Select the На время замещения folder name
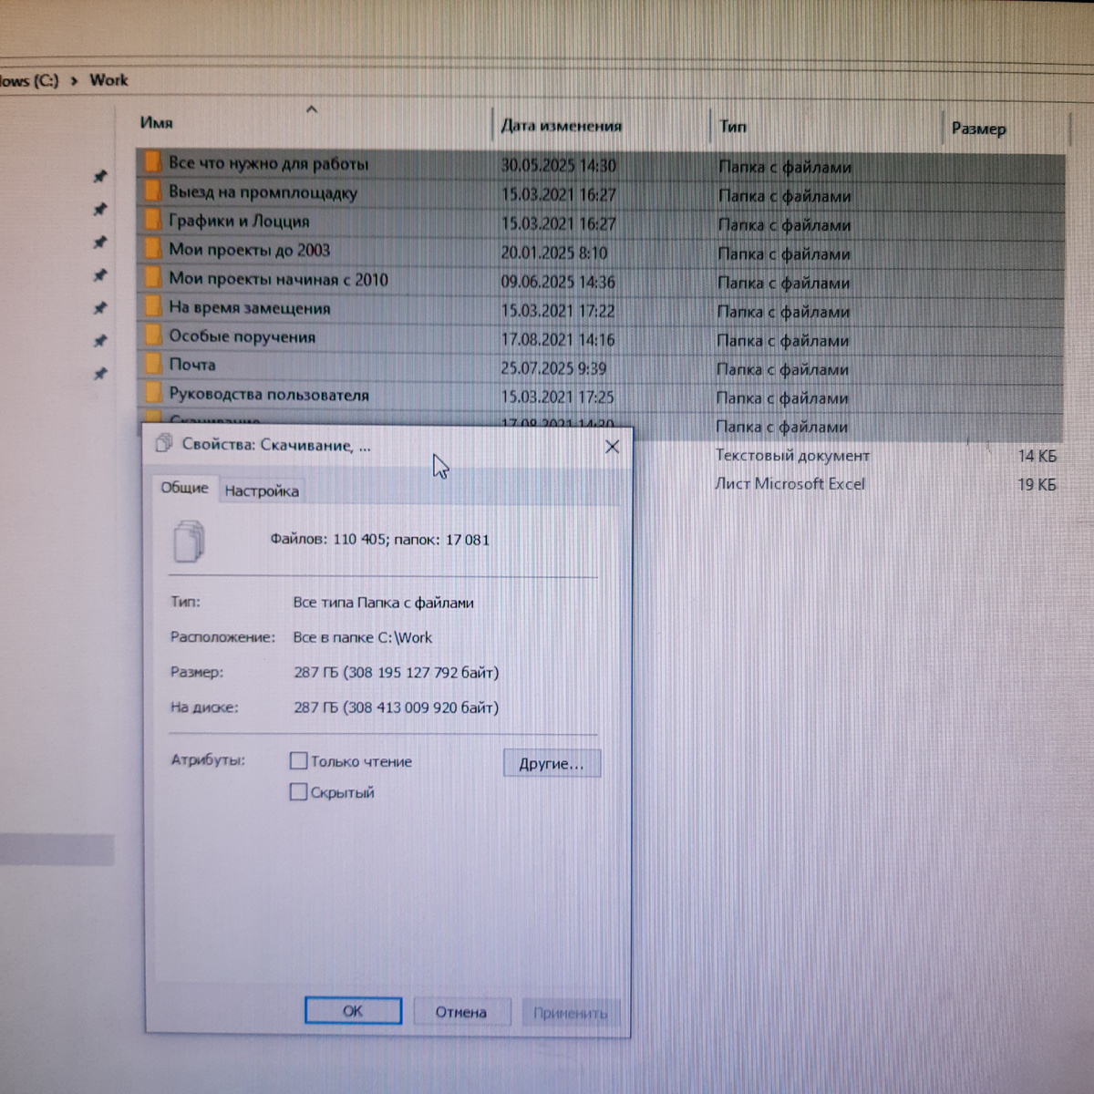The image size is (1094, 1094). pyautogui.click(x=249, y=308)
